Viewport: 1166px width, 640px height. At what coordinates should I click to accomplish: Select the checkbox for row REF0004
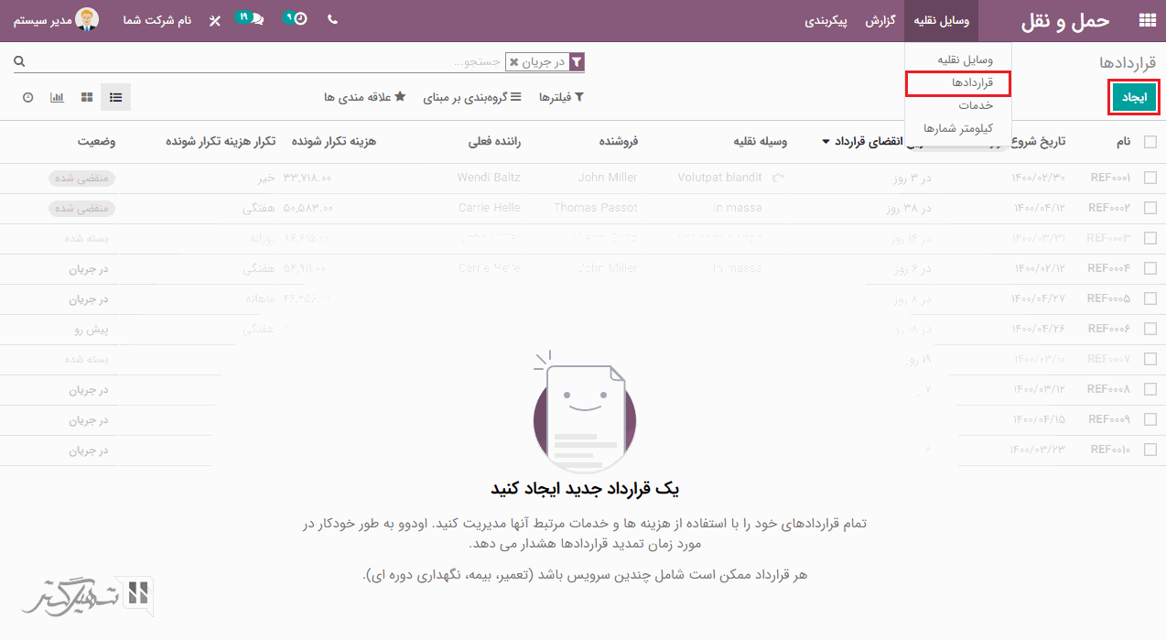1150,268
